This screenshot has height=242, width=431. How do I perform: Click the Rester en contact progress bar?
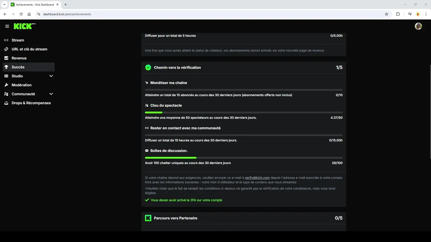[244, 135]
